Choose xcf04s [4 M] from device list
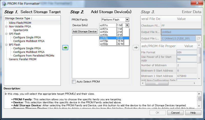 pos(114,35)
